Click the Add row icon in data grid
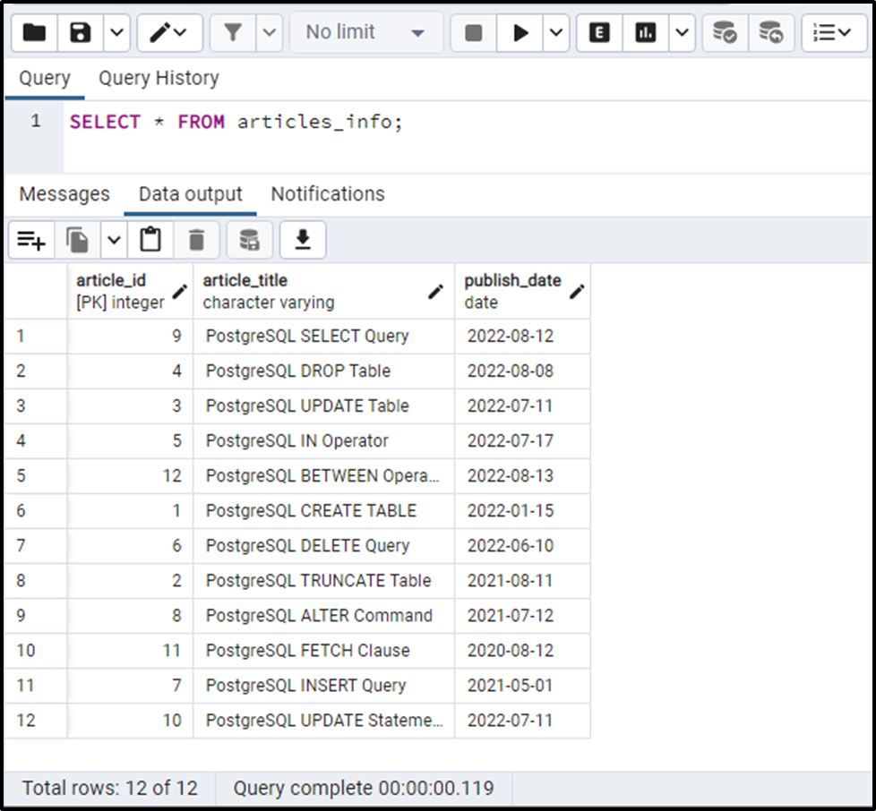Image resolution: width=876 pixels, height=811 pixels. tap(30, 239)
